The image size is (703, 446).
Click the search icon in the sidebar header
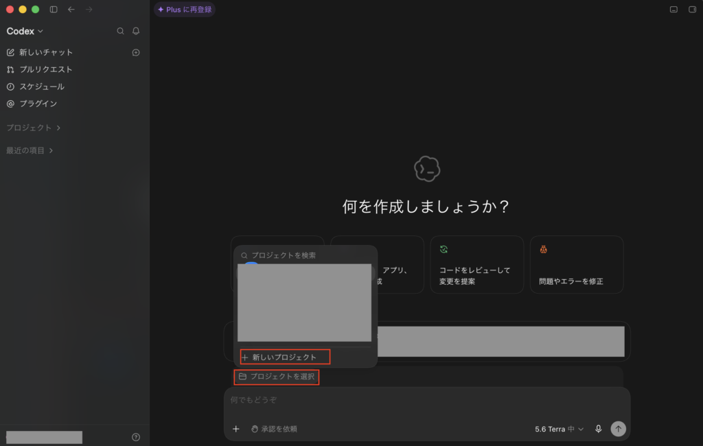120,31
